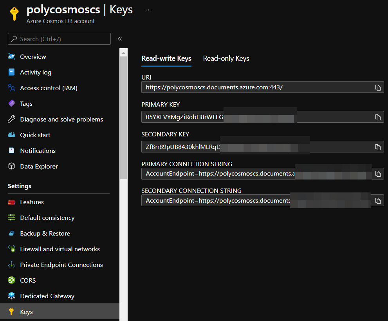Go to the Overview page
The image size is (388, 321).
(33, 57)
